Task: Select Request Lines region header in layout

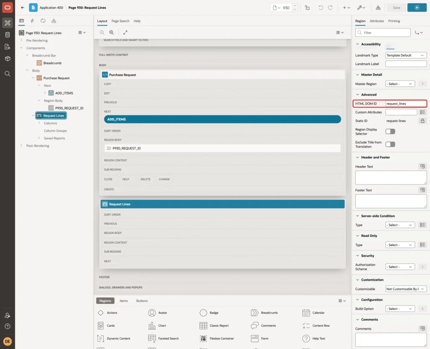Action: click(223, 204)
